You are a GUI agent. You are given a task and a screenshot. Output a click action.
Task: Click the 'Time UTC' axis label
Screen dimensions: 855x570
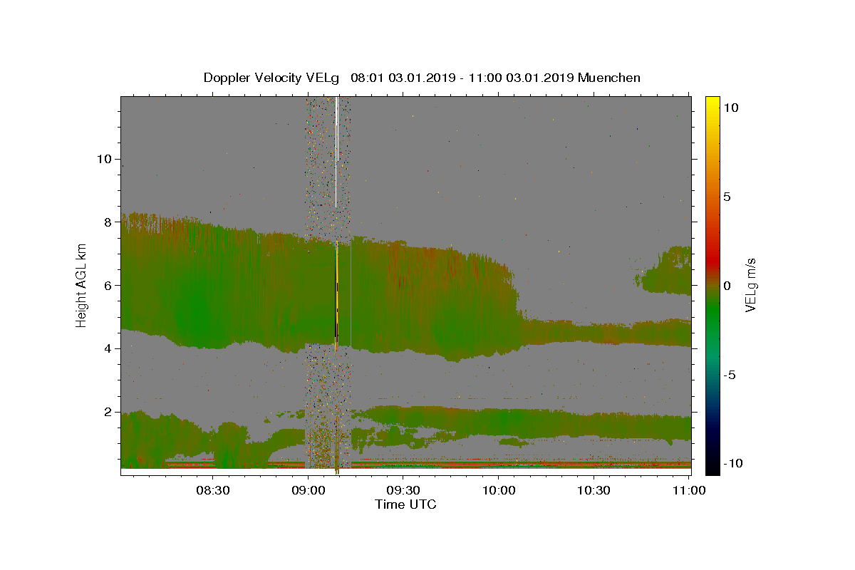click(x=405, y=504)
